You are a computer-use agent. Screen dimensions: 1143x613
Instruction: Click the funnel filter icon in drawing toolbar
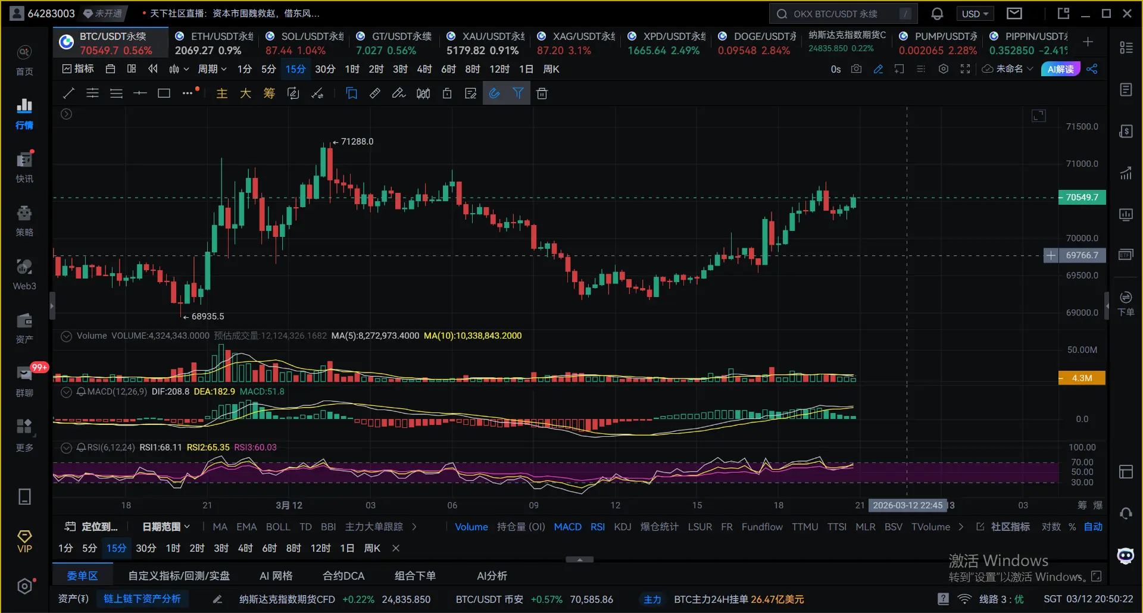(x=518, y=93)
